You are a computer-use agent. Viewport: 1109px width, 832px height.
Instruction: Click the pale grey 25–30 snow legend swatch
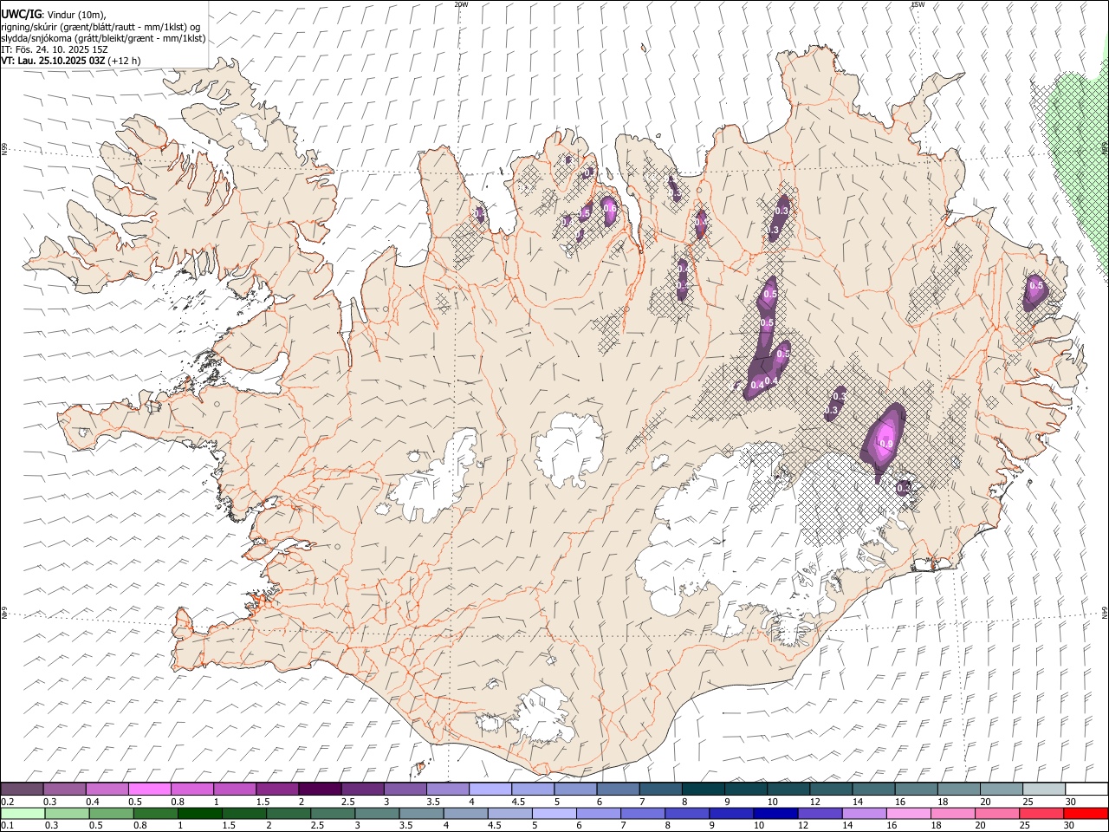tap(1044, 790)
